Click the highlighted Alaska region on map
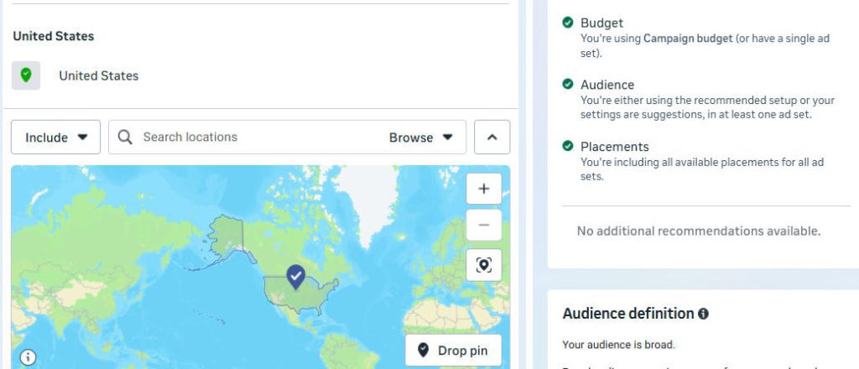The image size is (859, 369). (226, 236)
